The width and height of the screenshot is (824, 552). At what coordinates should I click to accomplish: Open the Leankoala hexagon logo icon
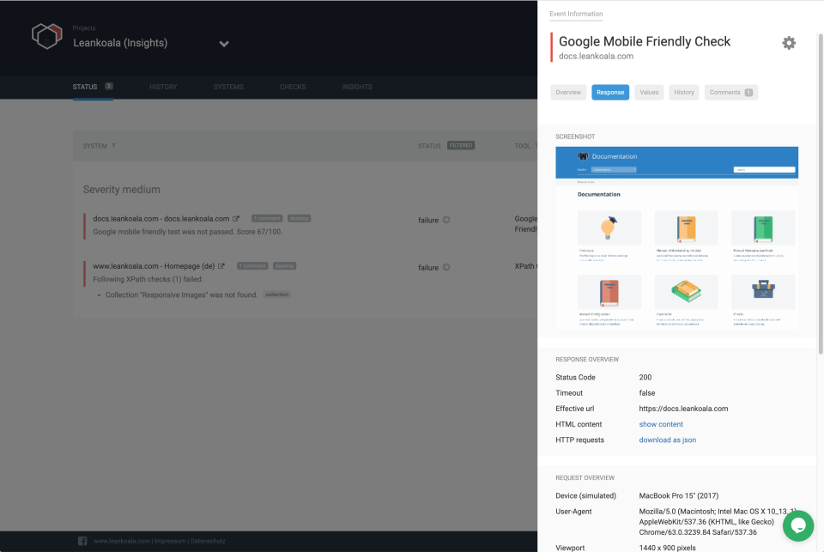tap(47, 36)
